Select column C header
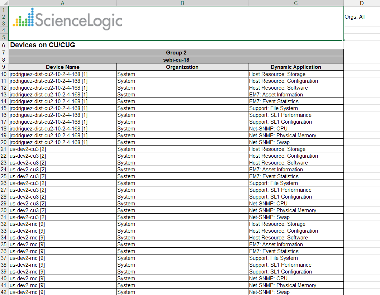This screenshot has width=380, height=295. pyautogui.click(x=296, y=3)
